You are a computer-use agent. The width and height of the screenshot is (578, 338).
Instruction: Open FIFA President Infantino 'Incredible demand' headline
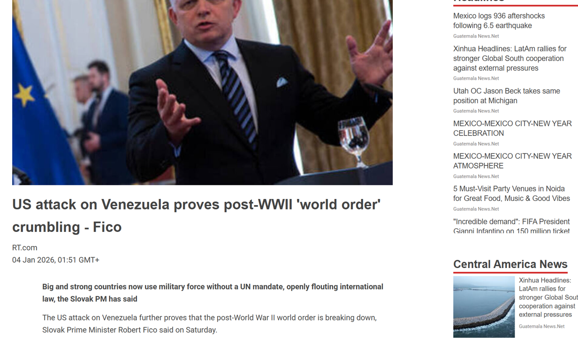click(x=511, y=226)
